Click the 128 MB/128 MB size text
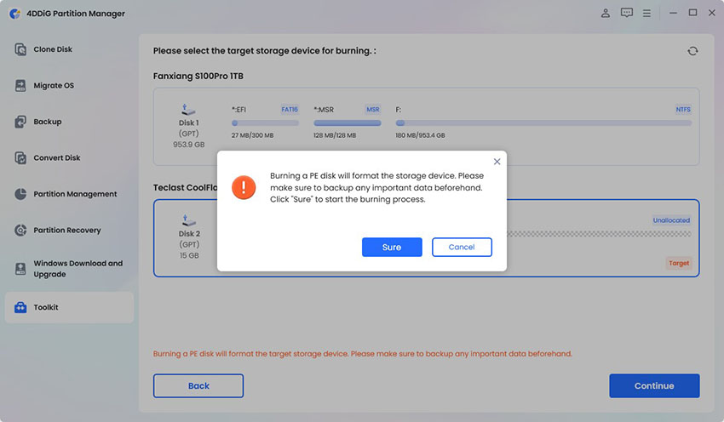Screen dimensions: 724x422 click(x=335, y=135)
